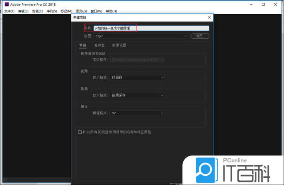284x185 pixels.
Task: Close the 新建项目 dialog
Action: coord(209,17)
